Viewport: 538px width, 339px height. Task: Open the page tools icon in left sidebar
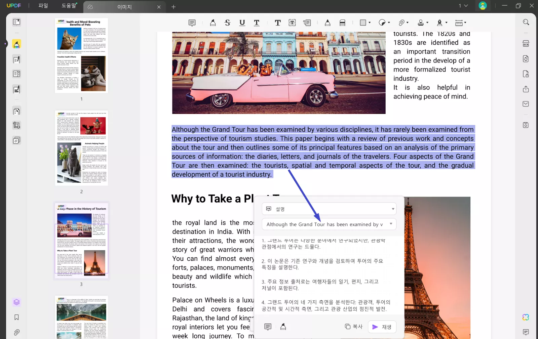coord(16,140)
